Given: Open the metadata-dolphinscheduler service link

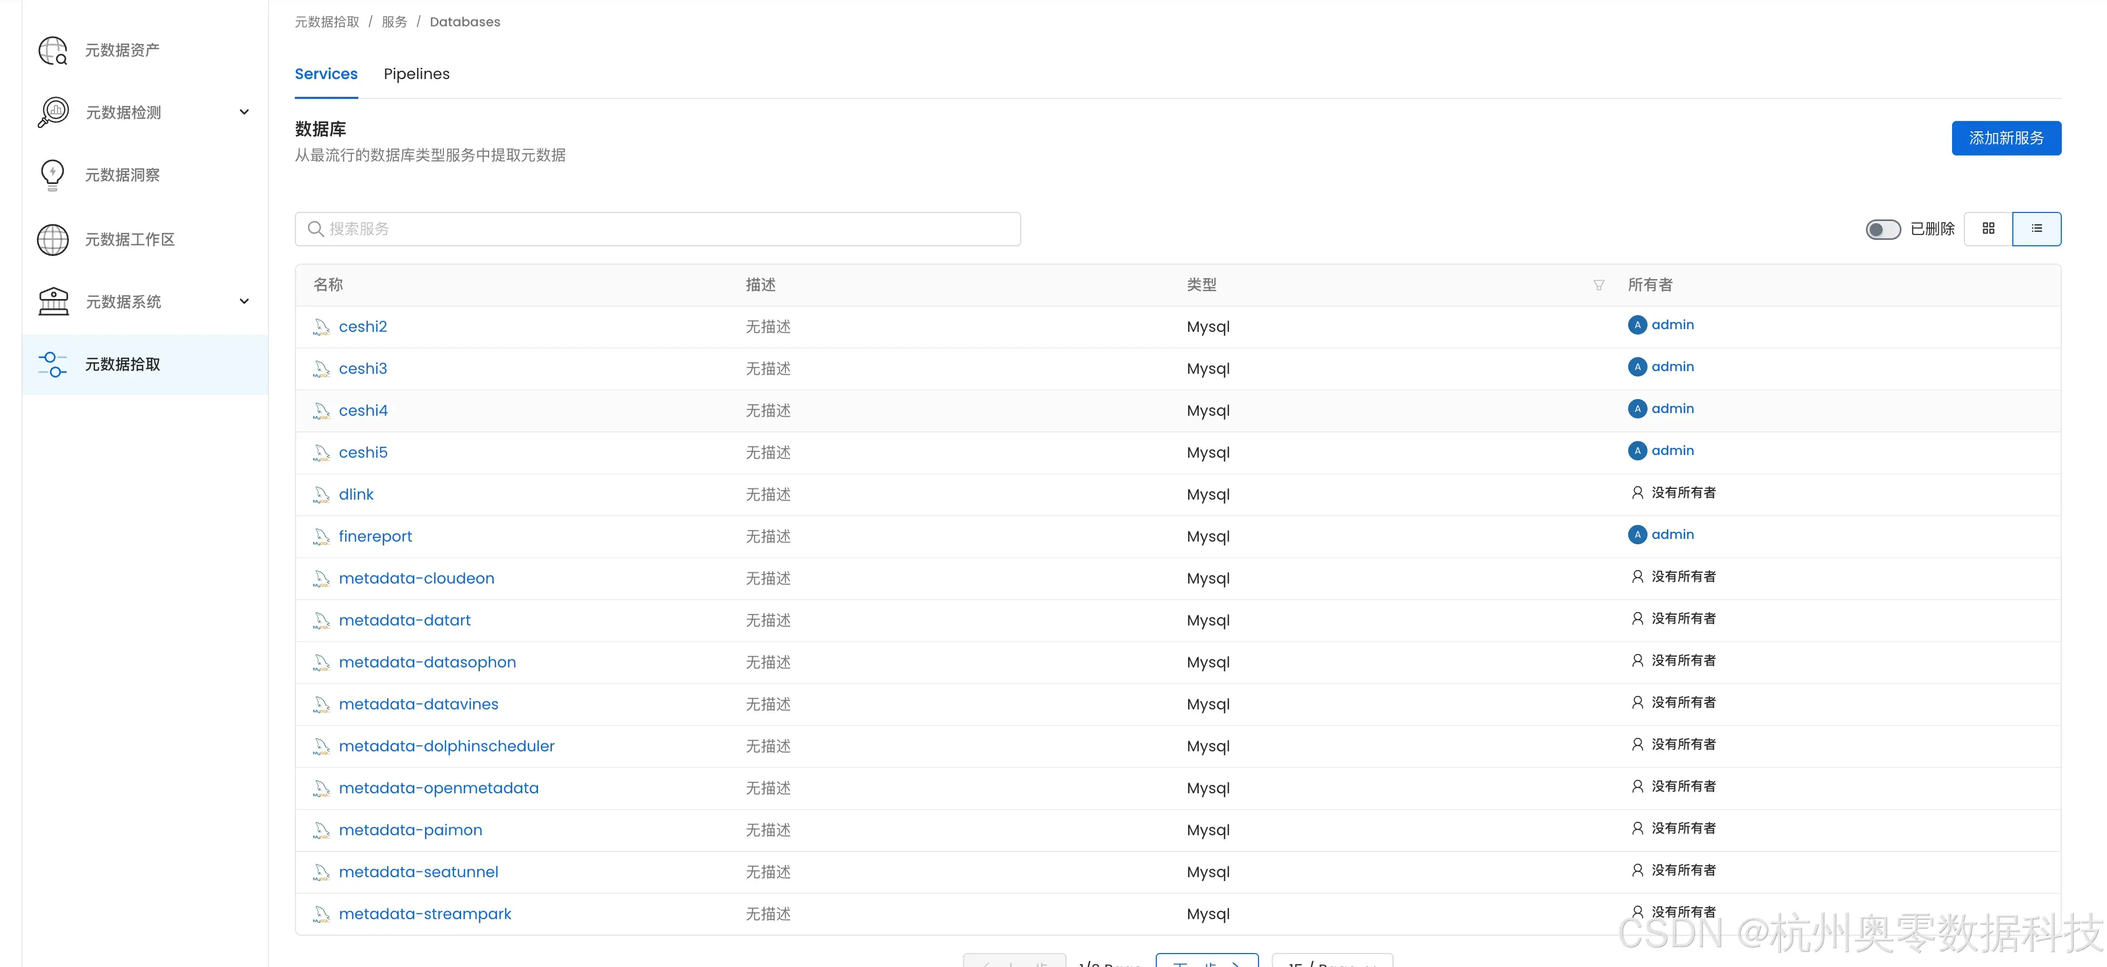Looking at the screenshot, I should pos(446,746).
